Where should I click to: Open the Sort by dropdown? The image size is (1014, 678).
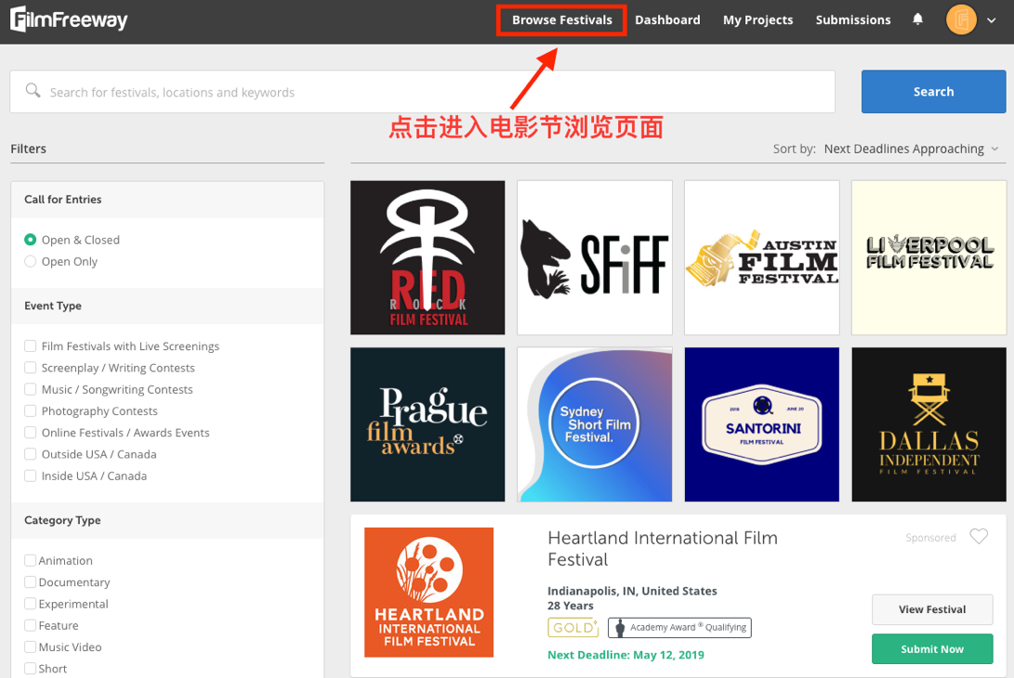point(911,149)
